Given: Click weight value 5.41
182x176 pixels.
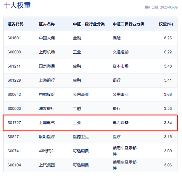Looking at the screenshot, I should pyautogui.click(x=168, y=80).
